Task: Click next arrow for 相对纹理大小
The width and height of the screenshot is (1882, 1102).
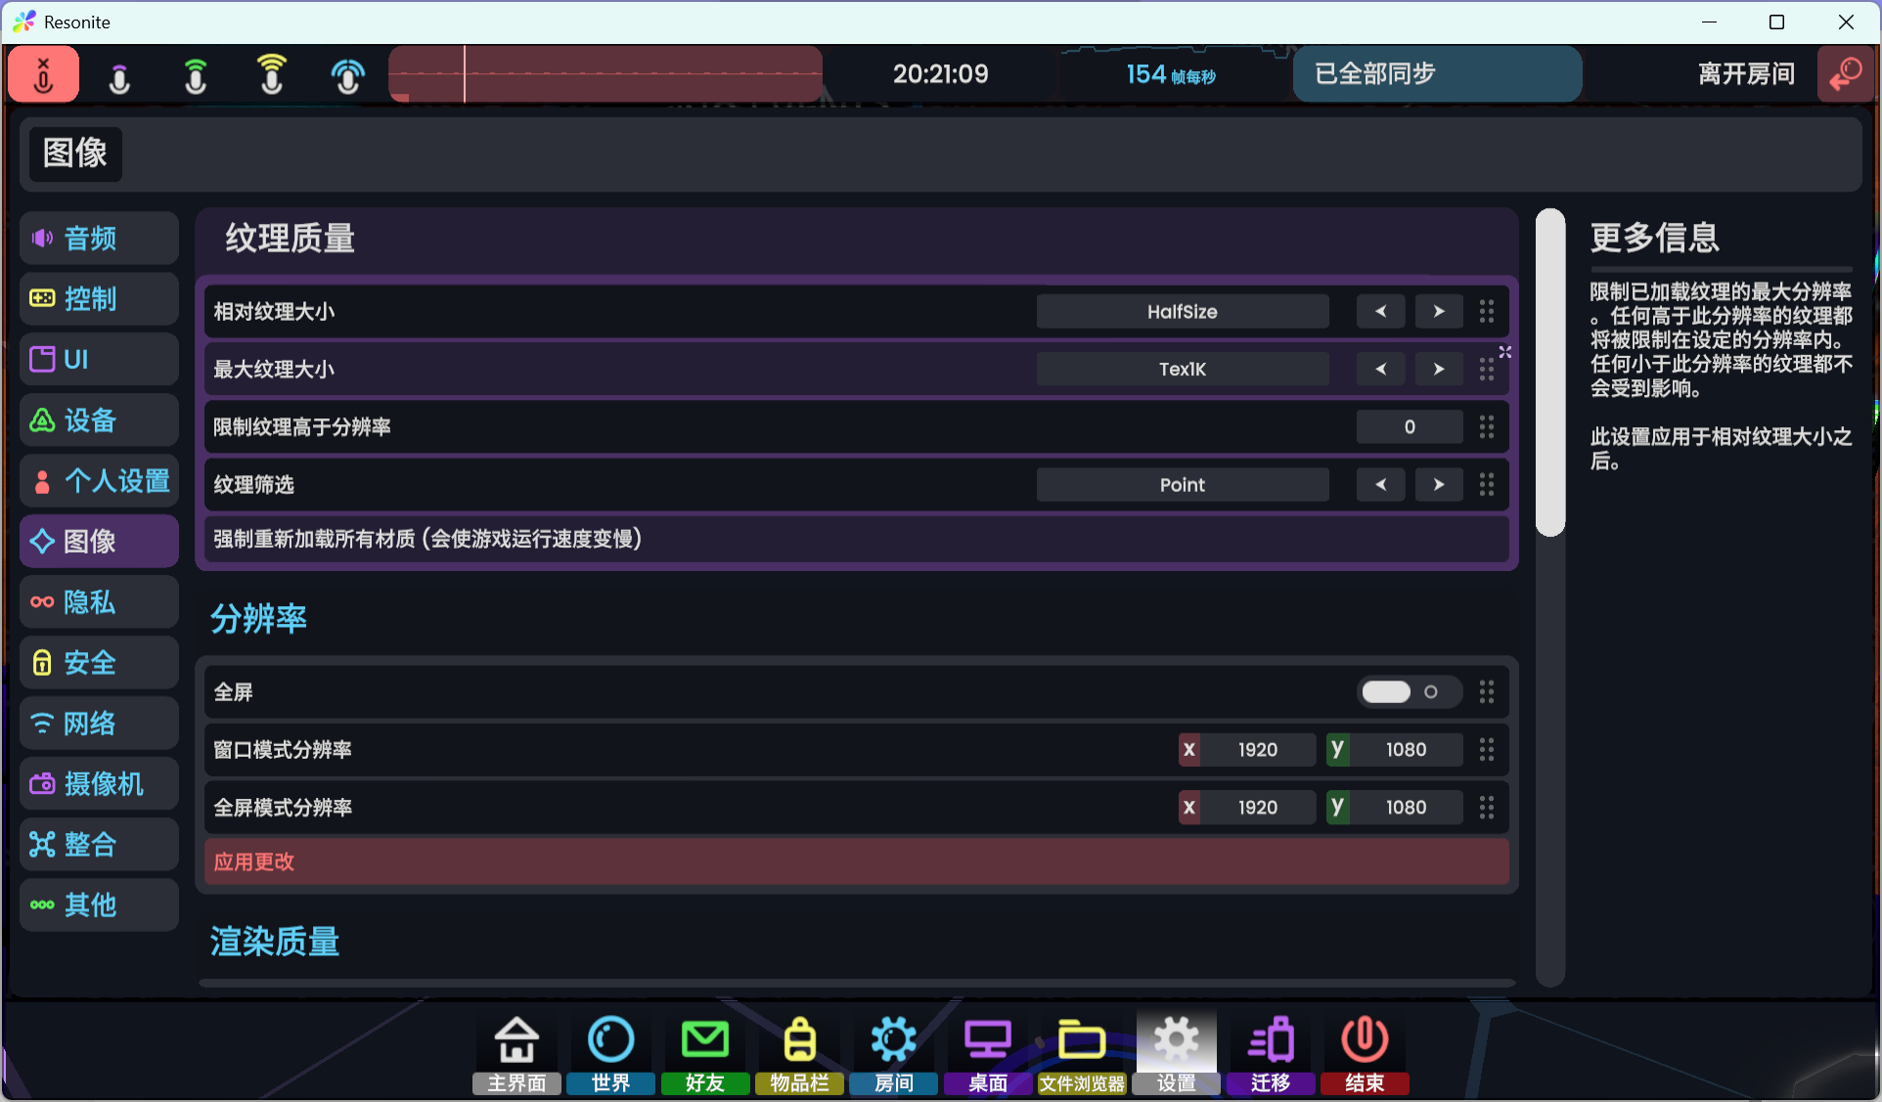Action: point(1439,312)
